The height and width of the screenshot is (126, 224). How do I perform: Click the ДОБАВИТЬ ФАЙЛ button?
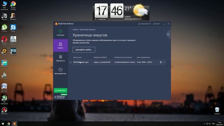coord(84,50)
